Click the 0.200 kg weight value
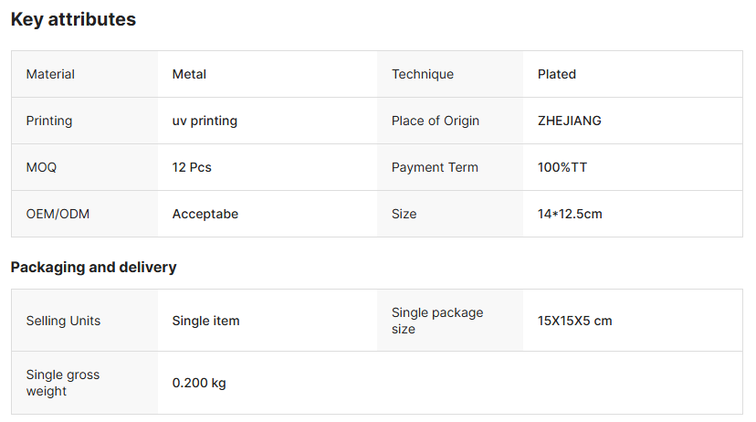This screenshot has height=422, width=756. (x=199, y=383)
